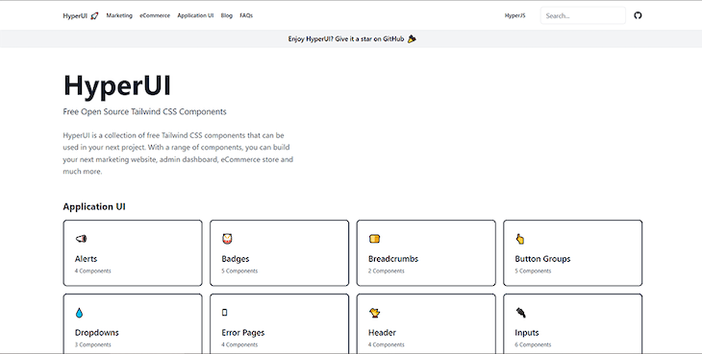Click '6 Components' under Inputs
This screenshot has width=702, height=354.
coord(533,344)
